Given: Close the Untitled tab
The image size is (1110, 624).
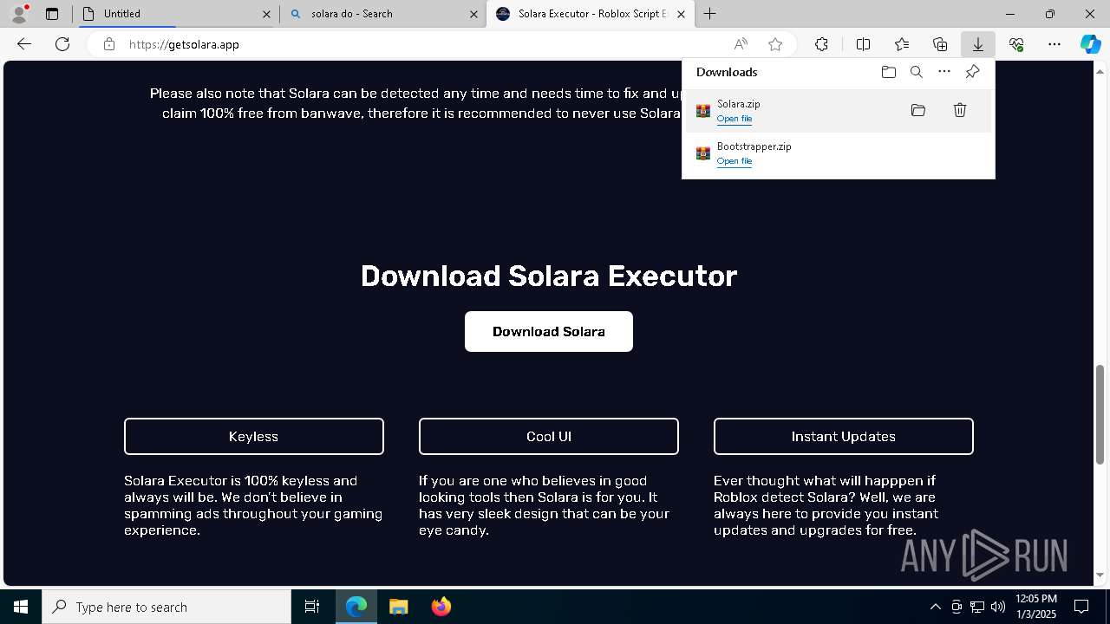Looking at the screenshot, I should [x=266, y=14].
